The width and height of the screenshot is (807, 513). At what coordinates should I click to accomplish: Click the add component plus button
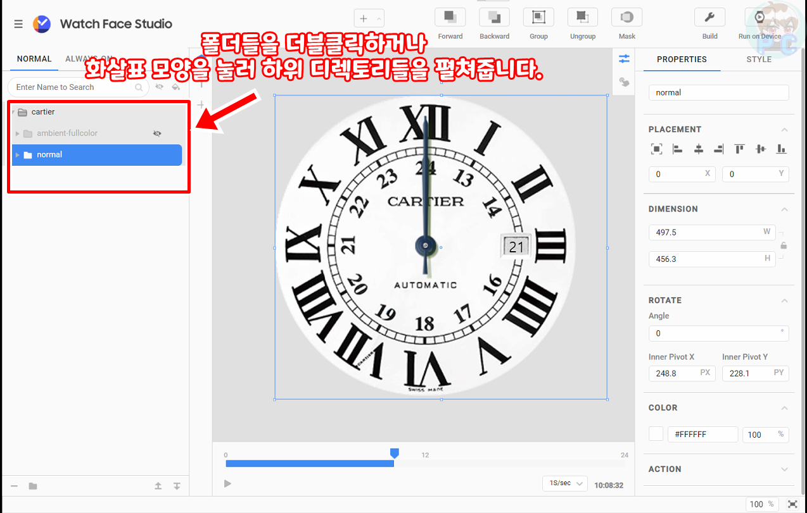[x=364, y=19]
